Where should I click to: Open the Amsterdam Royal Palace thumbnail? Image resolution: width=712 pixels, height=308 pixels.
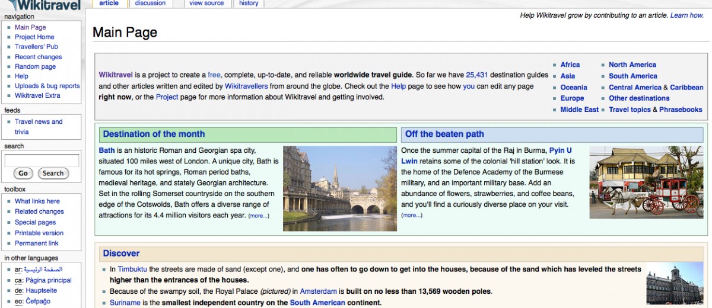(x=674, y=284)
